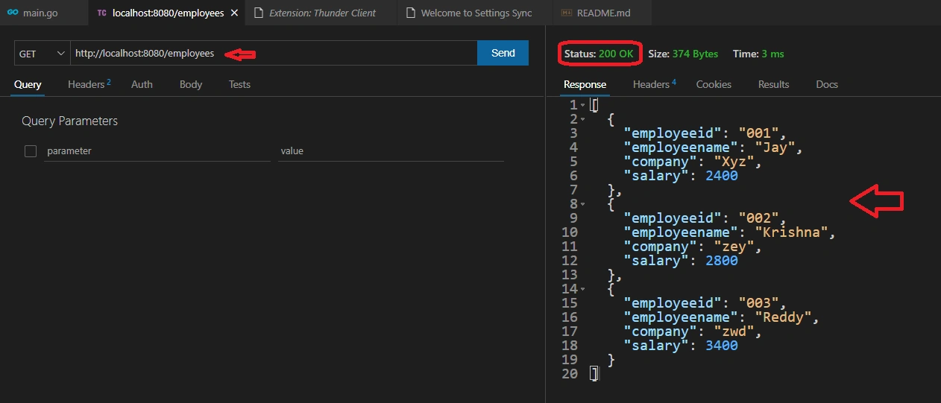941x403 pixels.
Task: Click the company value "Xyz"
Action: (x=734, y=162)
